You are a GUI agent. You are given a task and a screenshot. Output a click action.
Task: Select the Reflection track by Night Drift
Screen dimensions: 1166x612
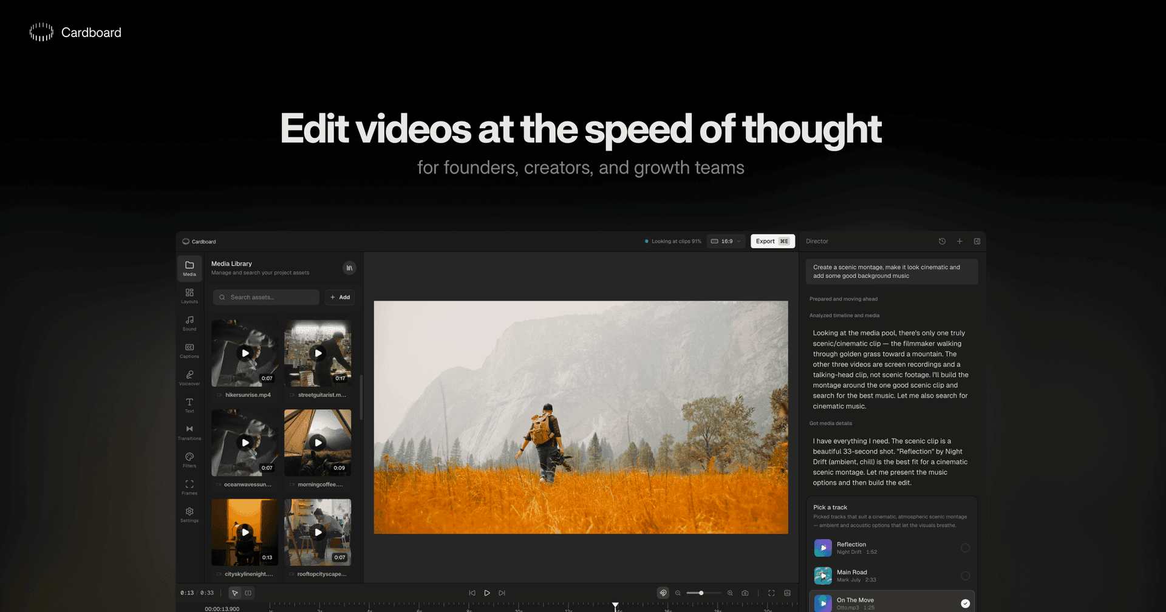point(891,548)
